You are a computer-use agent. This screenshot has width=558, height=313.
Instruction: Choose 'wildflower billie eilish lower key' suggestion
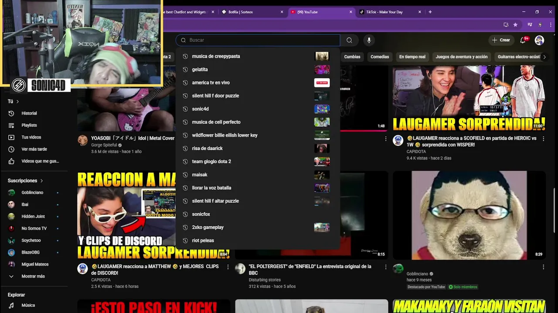pyautogui.click(x=257, y=135)
